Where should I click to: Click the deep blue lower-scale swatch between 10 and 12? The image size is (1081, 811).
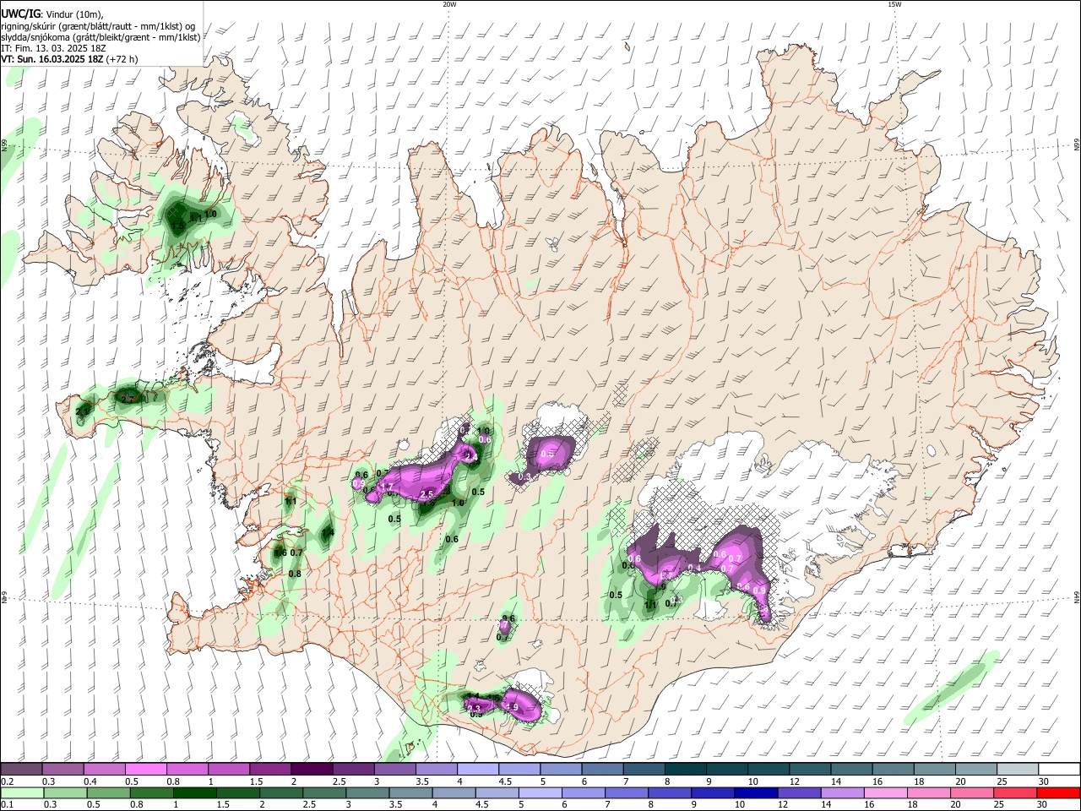[x=757, y=792]
